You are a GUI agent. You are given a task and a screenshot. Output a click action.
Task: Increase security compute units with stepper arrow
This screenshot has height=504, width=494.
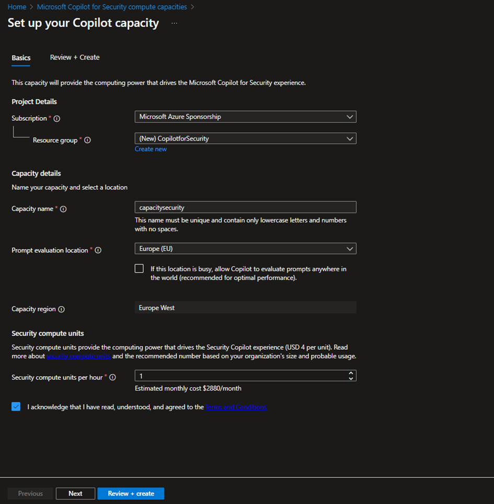click(351, 373)
